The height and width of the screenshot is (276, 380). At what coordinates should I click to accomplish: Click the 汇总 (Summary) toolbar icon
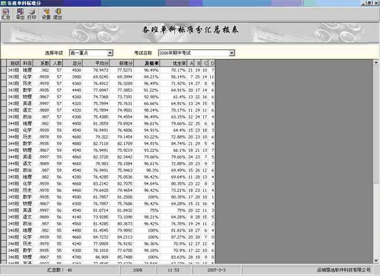coord(6,14)
